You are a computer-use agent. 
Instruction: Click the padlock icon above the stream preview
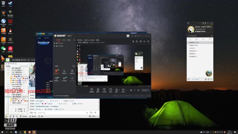pos(137,41)
